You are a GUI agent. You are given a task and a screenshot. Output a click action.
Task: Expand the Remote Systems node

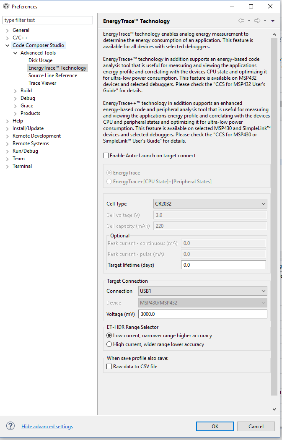click(x=7, y=144)
